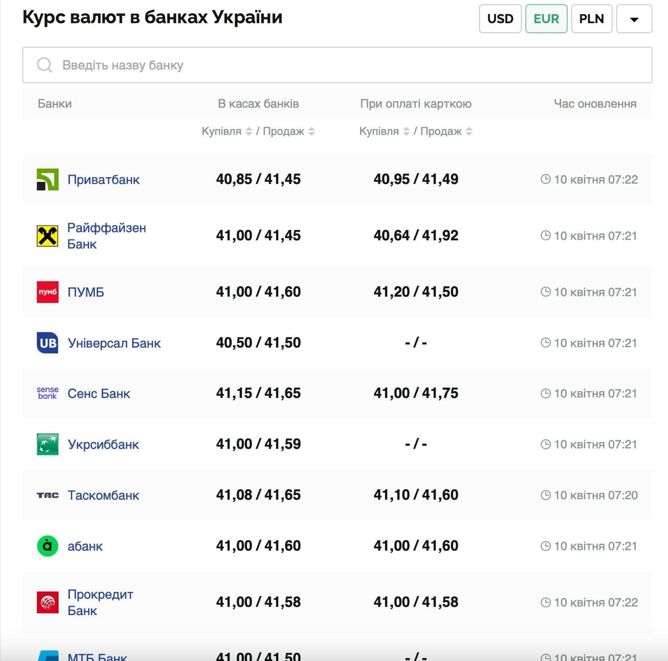
Task: Click the Укрсиббанк green star logo
Action: (x=47, y=444)
